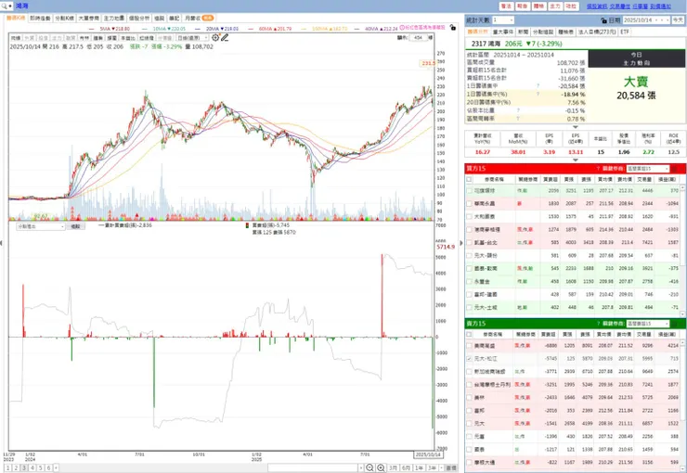687x473 pixels.
Task: Click the 主力 red button in top bar
Action: click(x=555, y=6)
